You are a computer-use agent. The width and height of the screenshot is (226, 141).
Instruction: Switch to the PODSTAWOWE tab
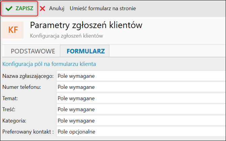pyautogui.click(x=33, y=51)
